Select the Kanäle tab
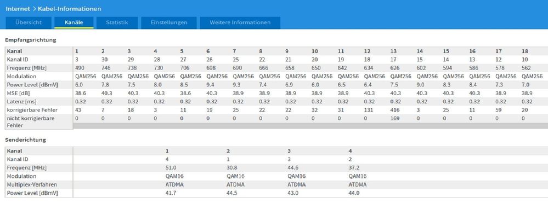This screenshot has height=203, width=548. [x=74, y=22]
